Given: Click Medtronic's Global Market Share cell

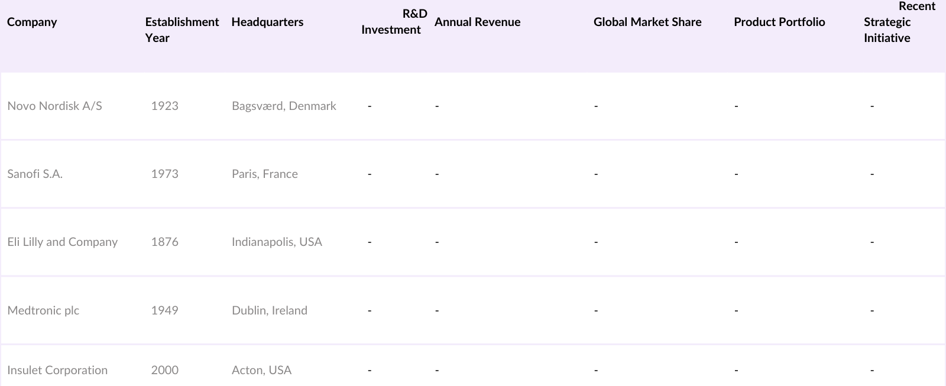Looking at the screenshot, I should [596, 310].
